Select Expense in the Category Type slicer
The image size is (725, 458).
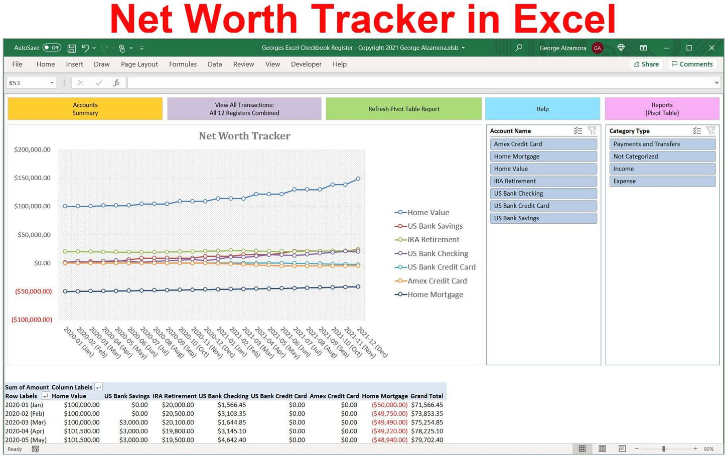tap(662, 181)
